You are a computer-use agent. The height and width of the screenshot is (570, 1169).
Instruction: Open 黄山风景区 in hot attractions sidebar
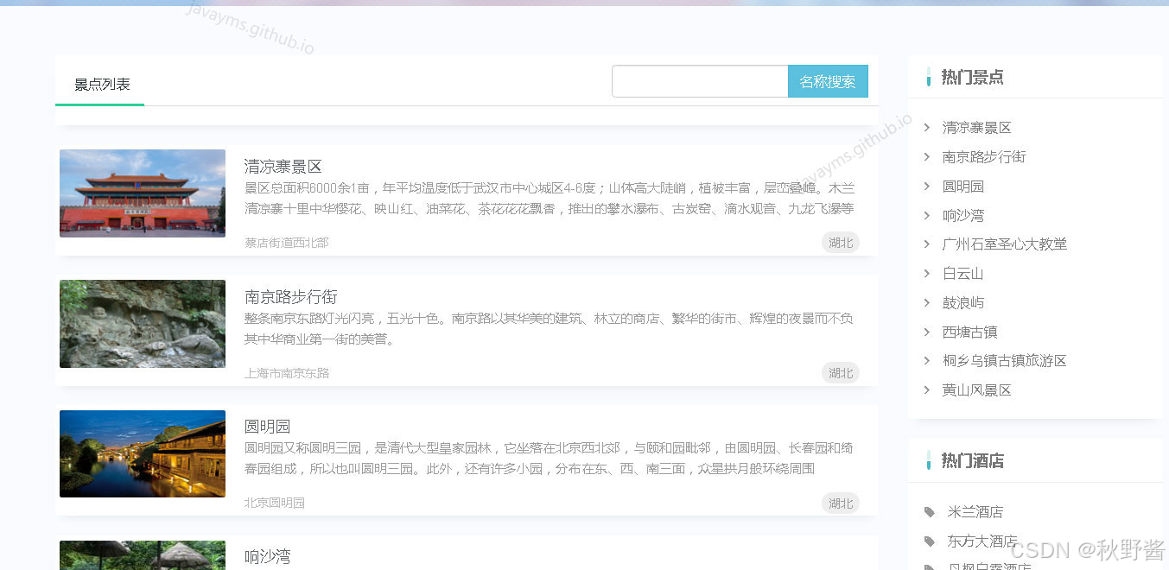pos(977,390)
